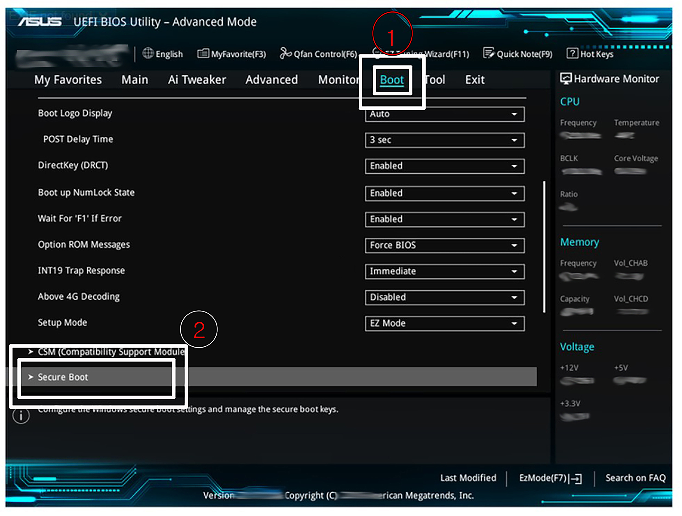The height and width of the screenshot is (516, 682).
Task: Select the Boot tab
Action: click(392, 80)
